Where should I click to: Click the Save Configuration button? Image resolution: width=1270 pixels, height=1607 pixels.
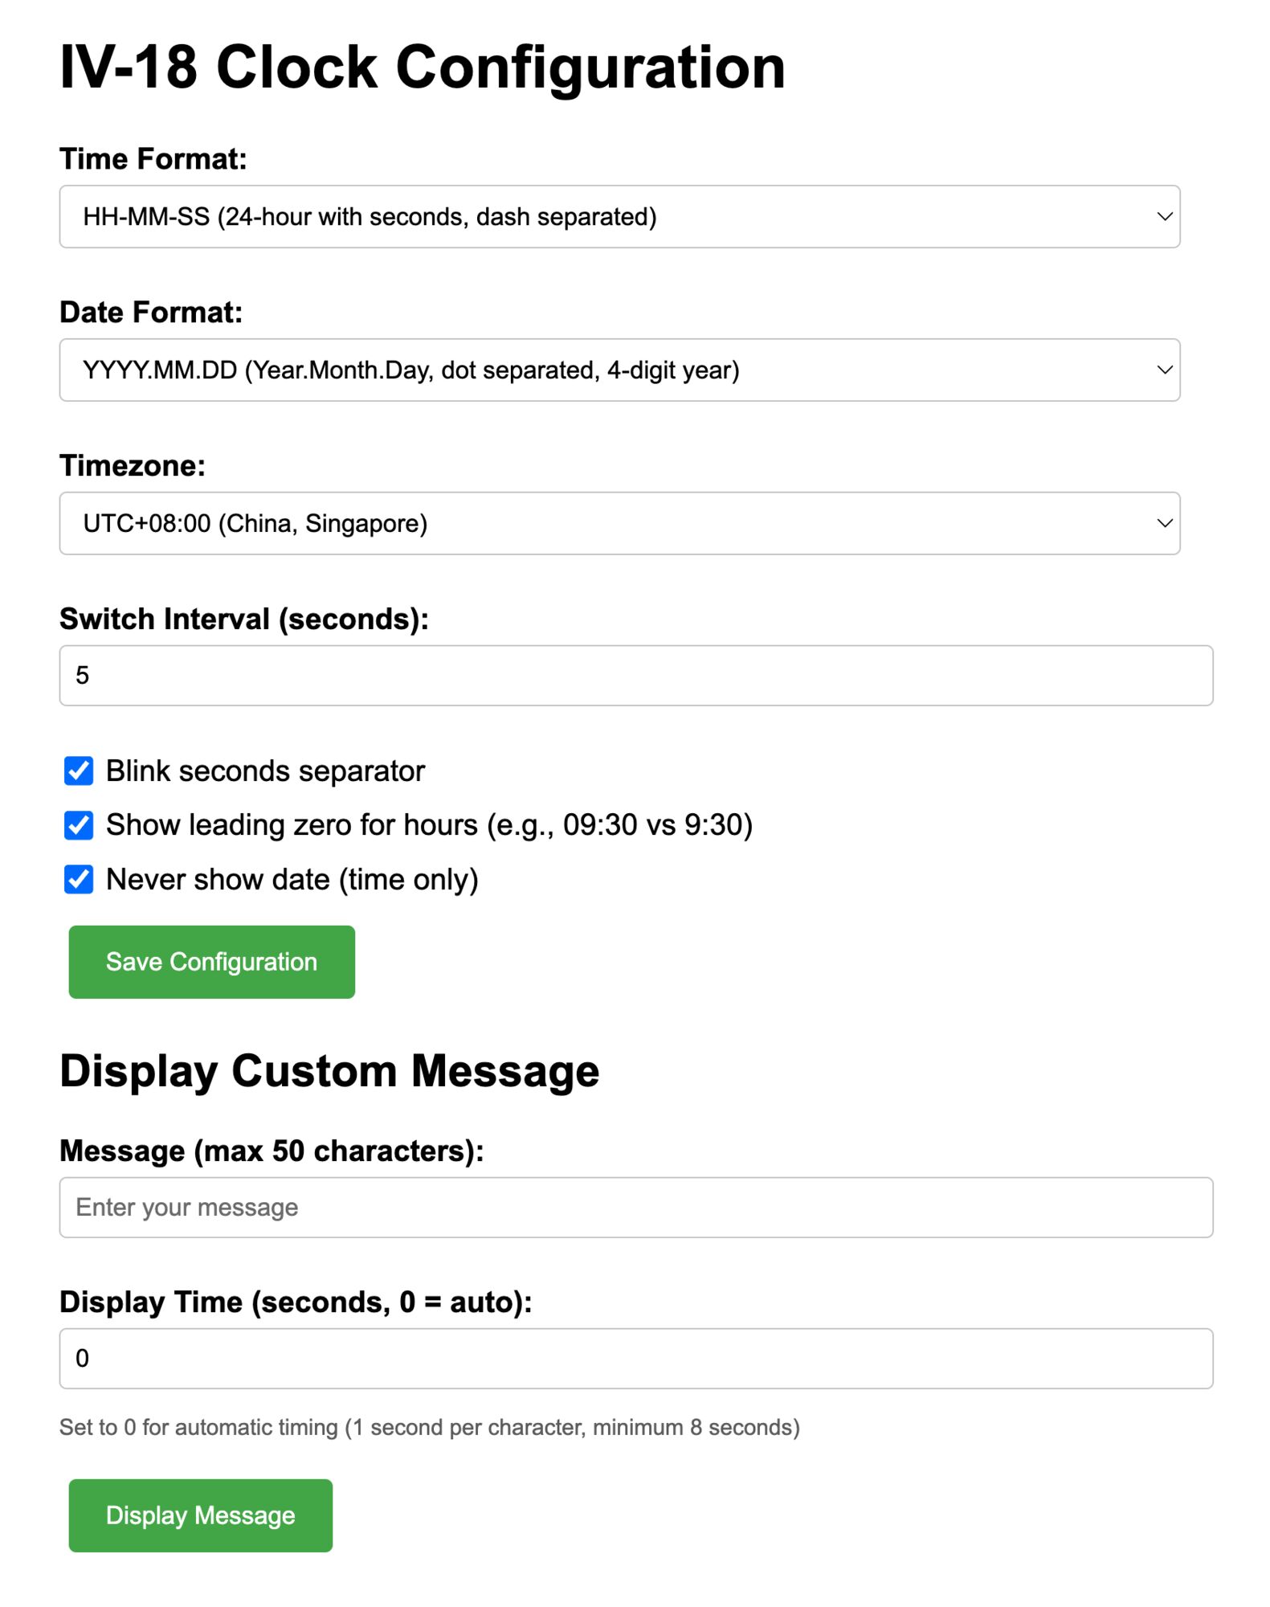tap(211, 962)
